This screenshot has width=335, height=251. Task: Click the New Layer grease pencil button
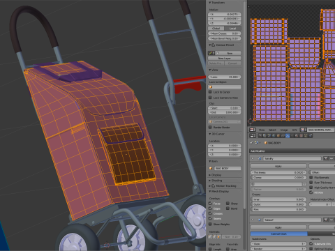pos(224,58)
